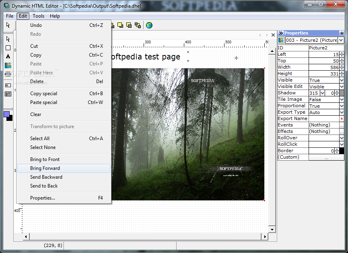The image size is (348, 253).
Task: Choose Undo from the Edit menu
Action: click(64, 25)
